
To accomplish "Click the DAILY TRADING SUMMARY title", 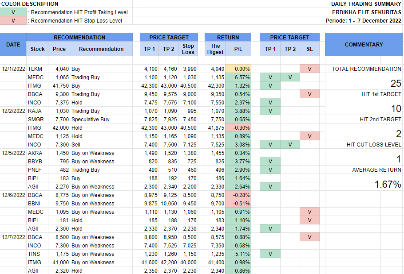I will (366, 4).
